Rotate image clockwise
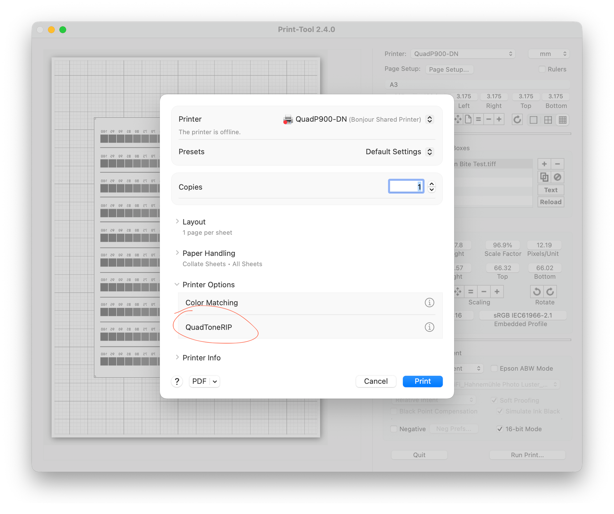The image size is (614, 514). point(550,292)
